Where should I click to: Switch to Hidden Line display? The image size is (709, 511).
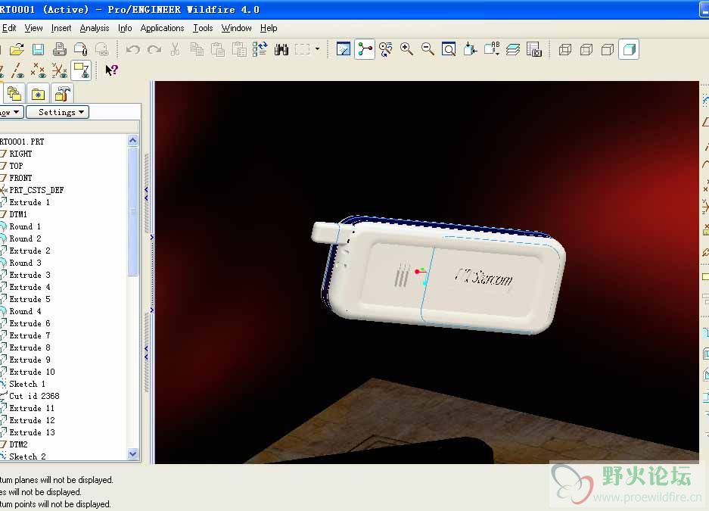pyautogui.click(x=586, y=49)
